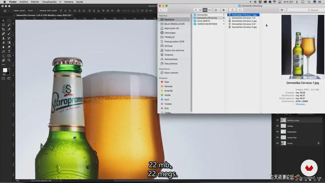This screenshot has width=325, height=183.
Task: Click the Finder edit tags button
Action: click(240, 10)
